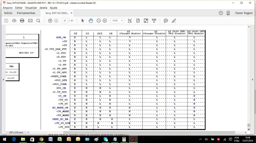256x143 pixels.
Task: Open the Início tab
Action: click(x=8, y=13)
